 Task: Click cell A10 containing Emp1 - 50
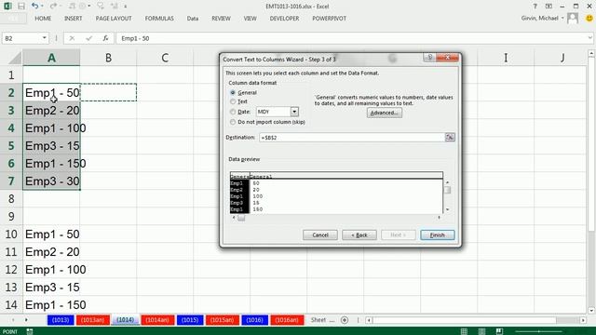point(51,234)
